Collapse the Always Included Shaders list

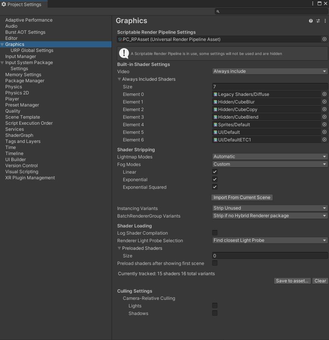[119, 79]
